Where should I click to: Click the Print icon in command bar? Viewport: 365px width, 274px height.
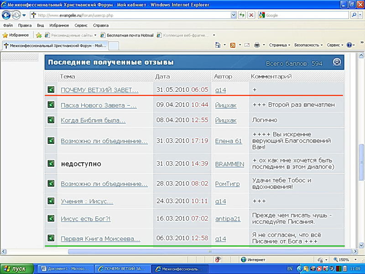257,45
